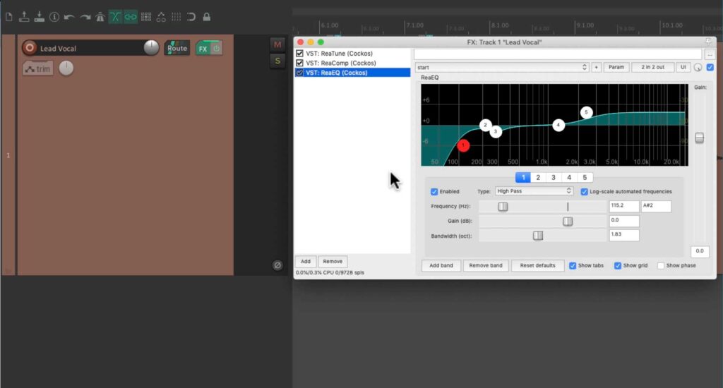Toggle grid lines dotted icon
Viewport: 723px width, 388px height.
pos(176,17)
